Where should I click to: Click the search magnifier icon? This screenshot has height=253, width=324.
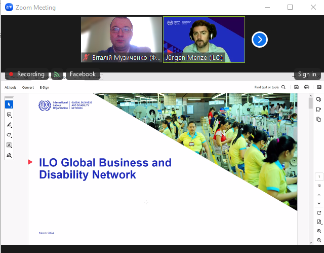tap(283, 87)
